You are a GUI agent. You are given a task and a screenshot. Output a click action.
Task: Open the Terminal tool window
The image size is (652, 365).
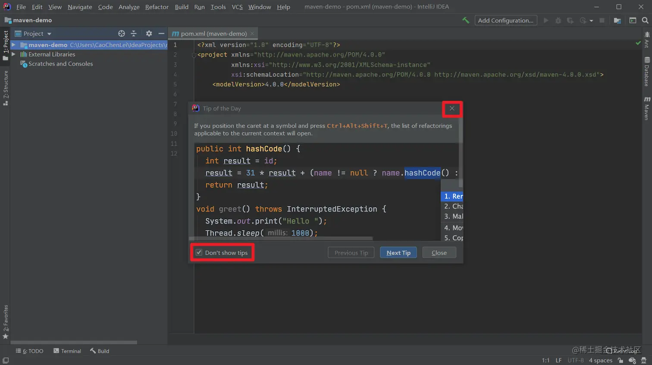(x=67, y=351)
